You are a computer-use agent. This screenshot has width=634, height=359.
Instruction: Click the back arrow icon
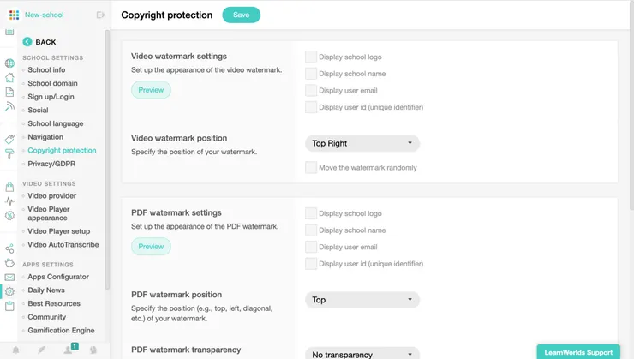[27, 41]
